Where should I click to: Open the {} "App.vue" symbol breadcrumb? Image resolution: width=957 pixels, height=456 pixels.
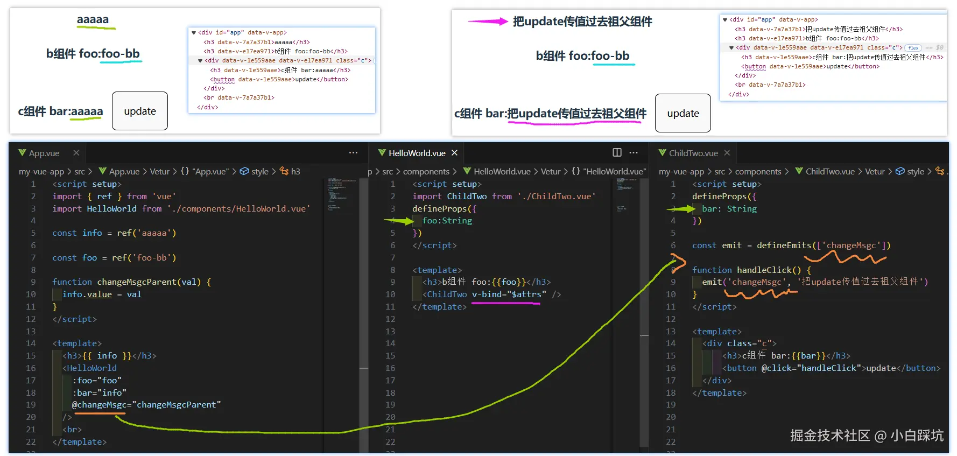pyautogui.click(x=204, y=171)
